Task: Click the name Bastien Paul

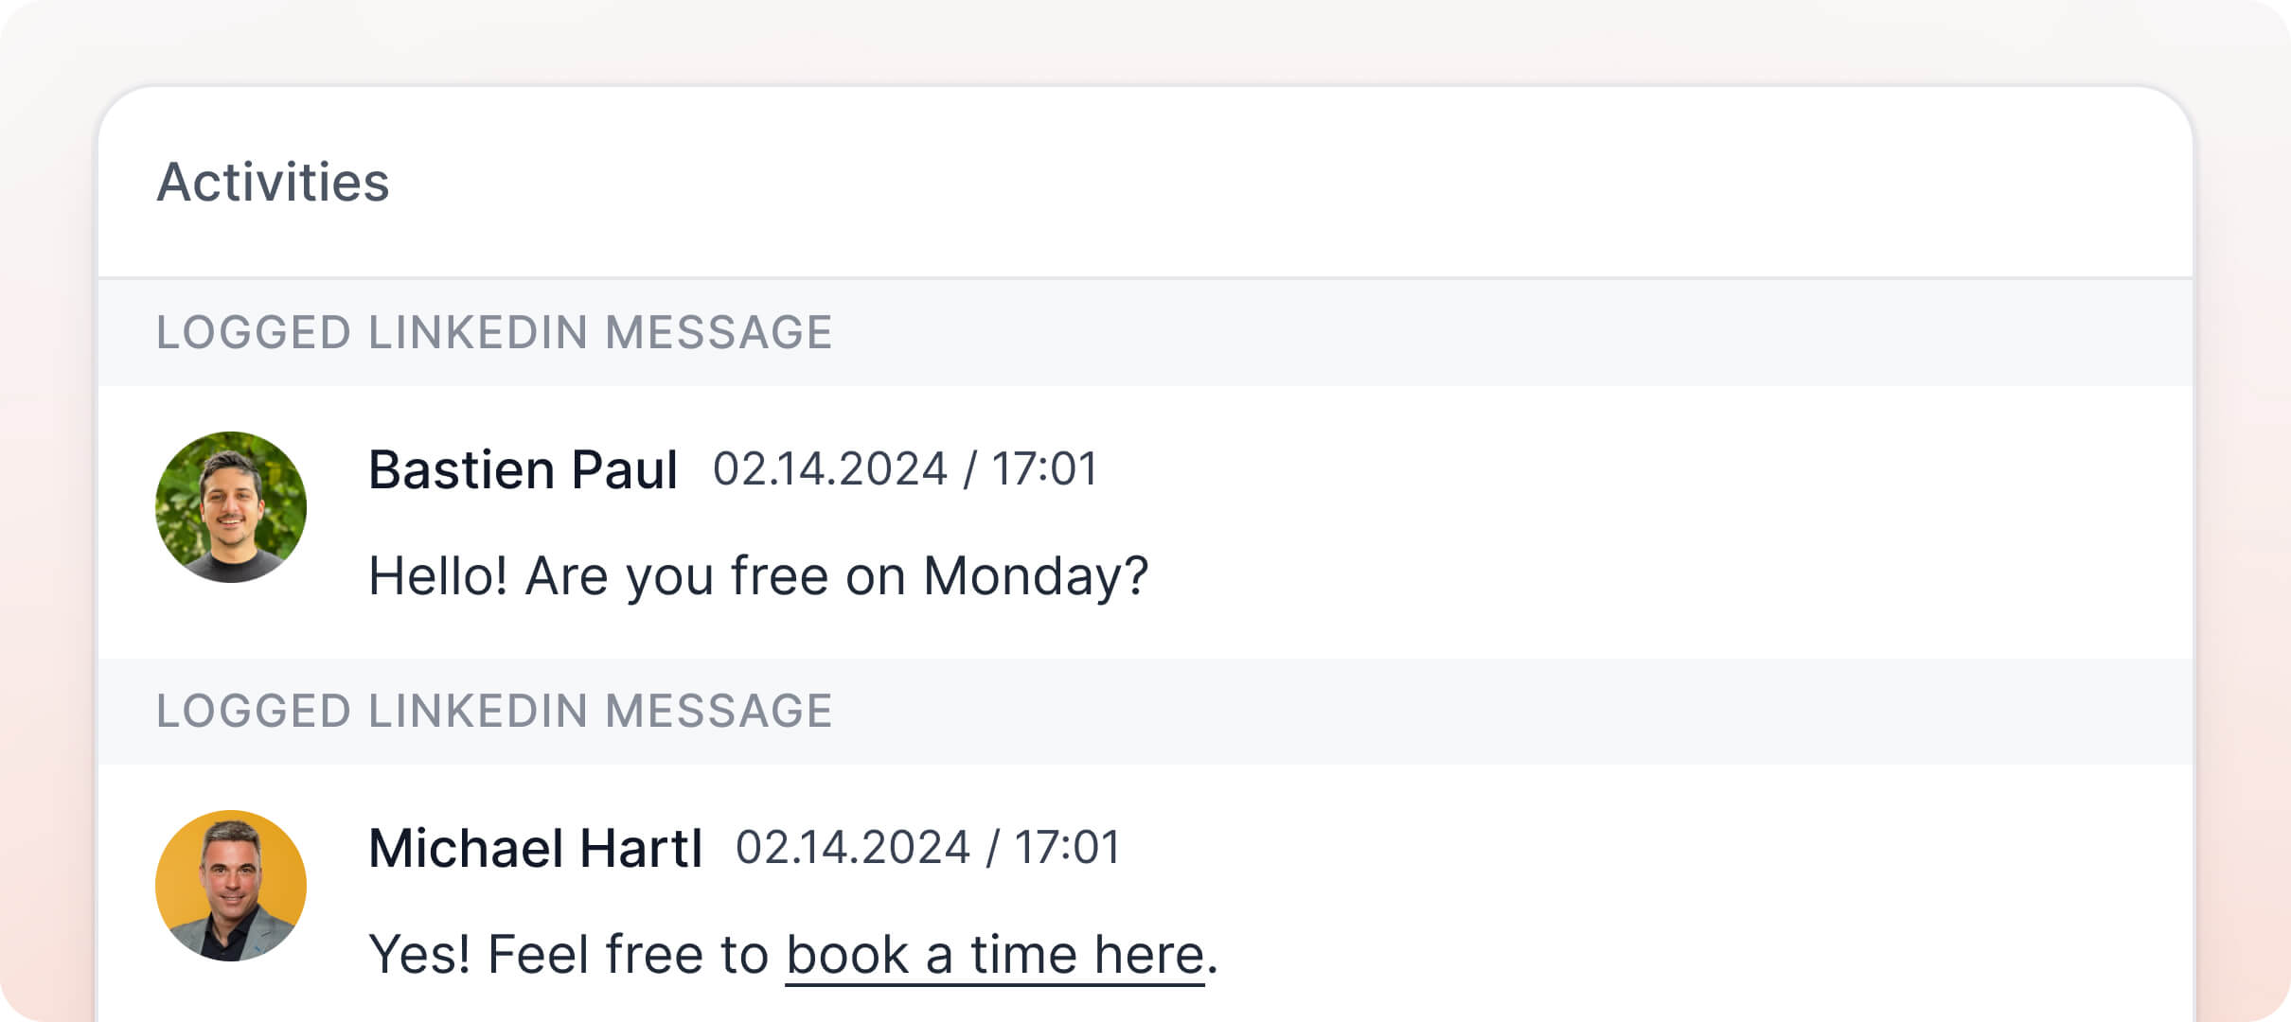Action: click(x=523, y=468)
